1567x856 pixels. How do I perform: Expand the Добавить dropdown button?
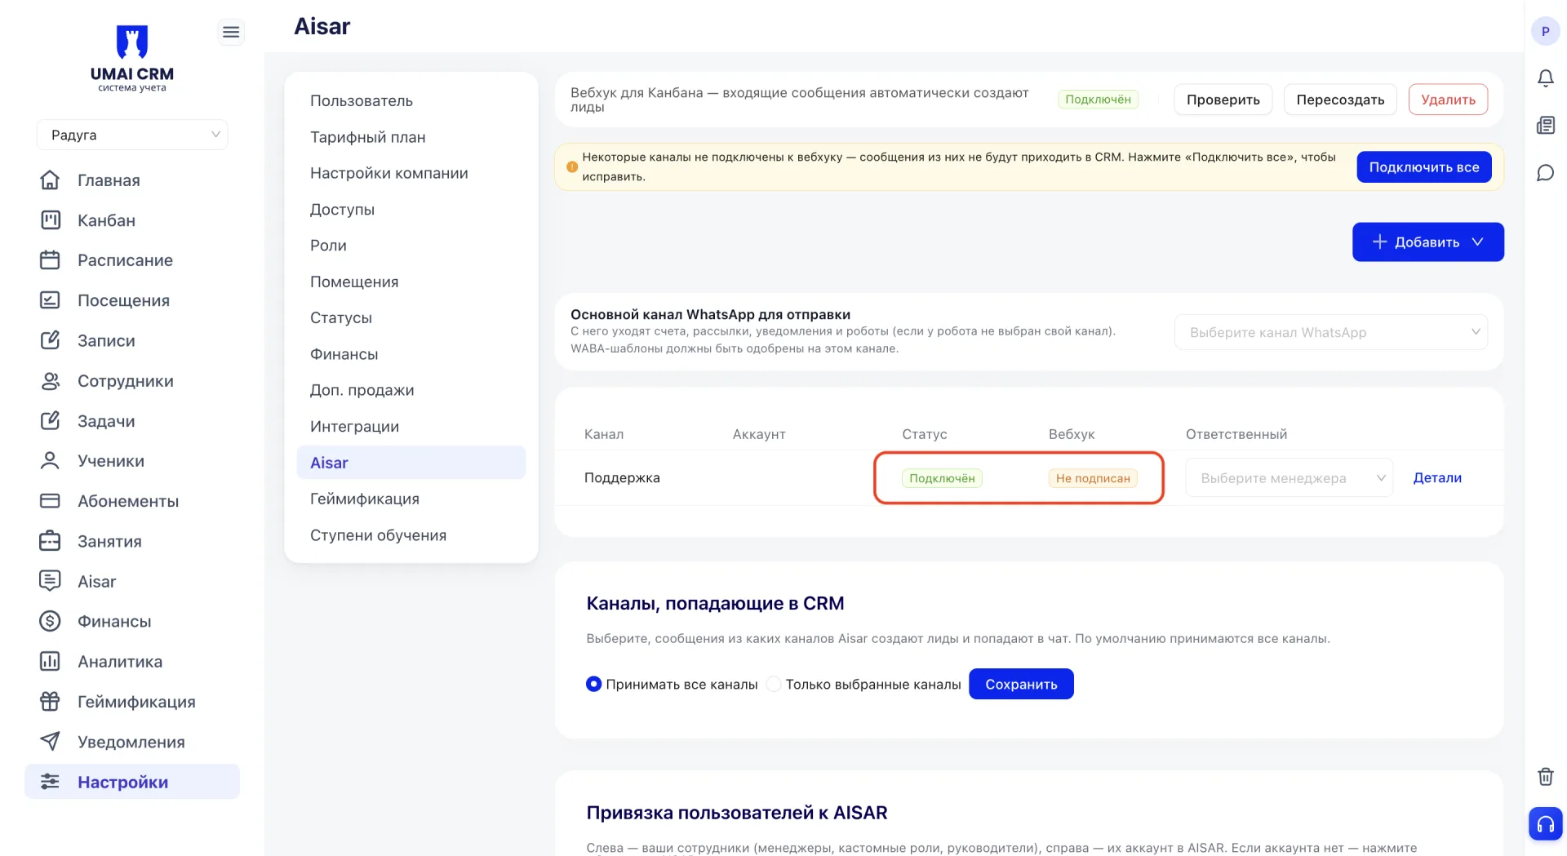(1427, 242)
